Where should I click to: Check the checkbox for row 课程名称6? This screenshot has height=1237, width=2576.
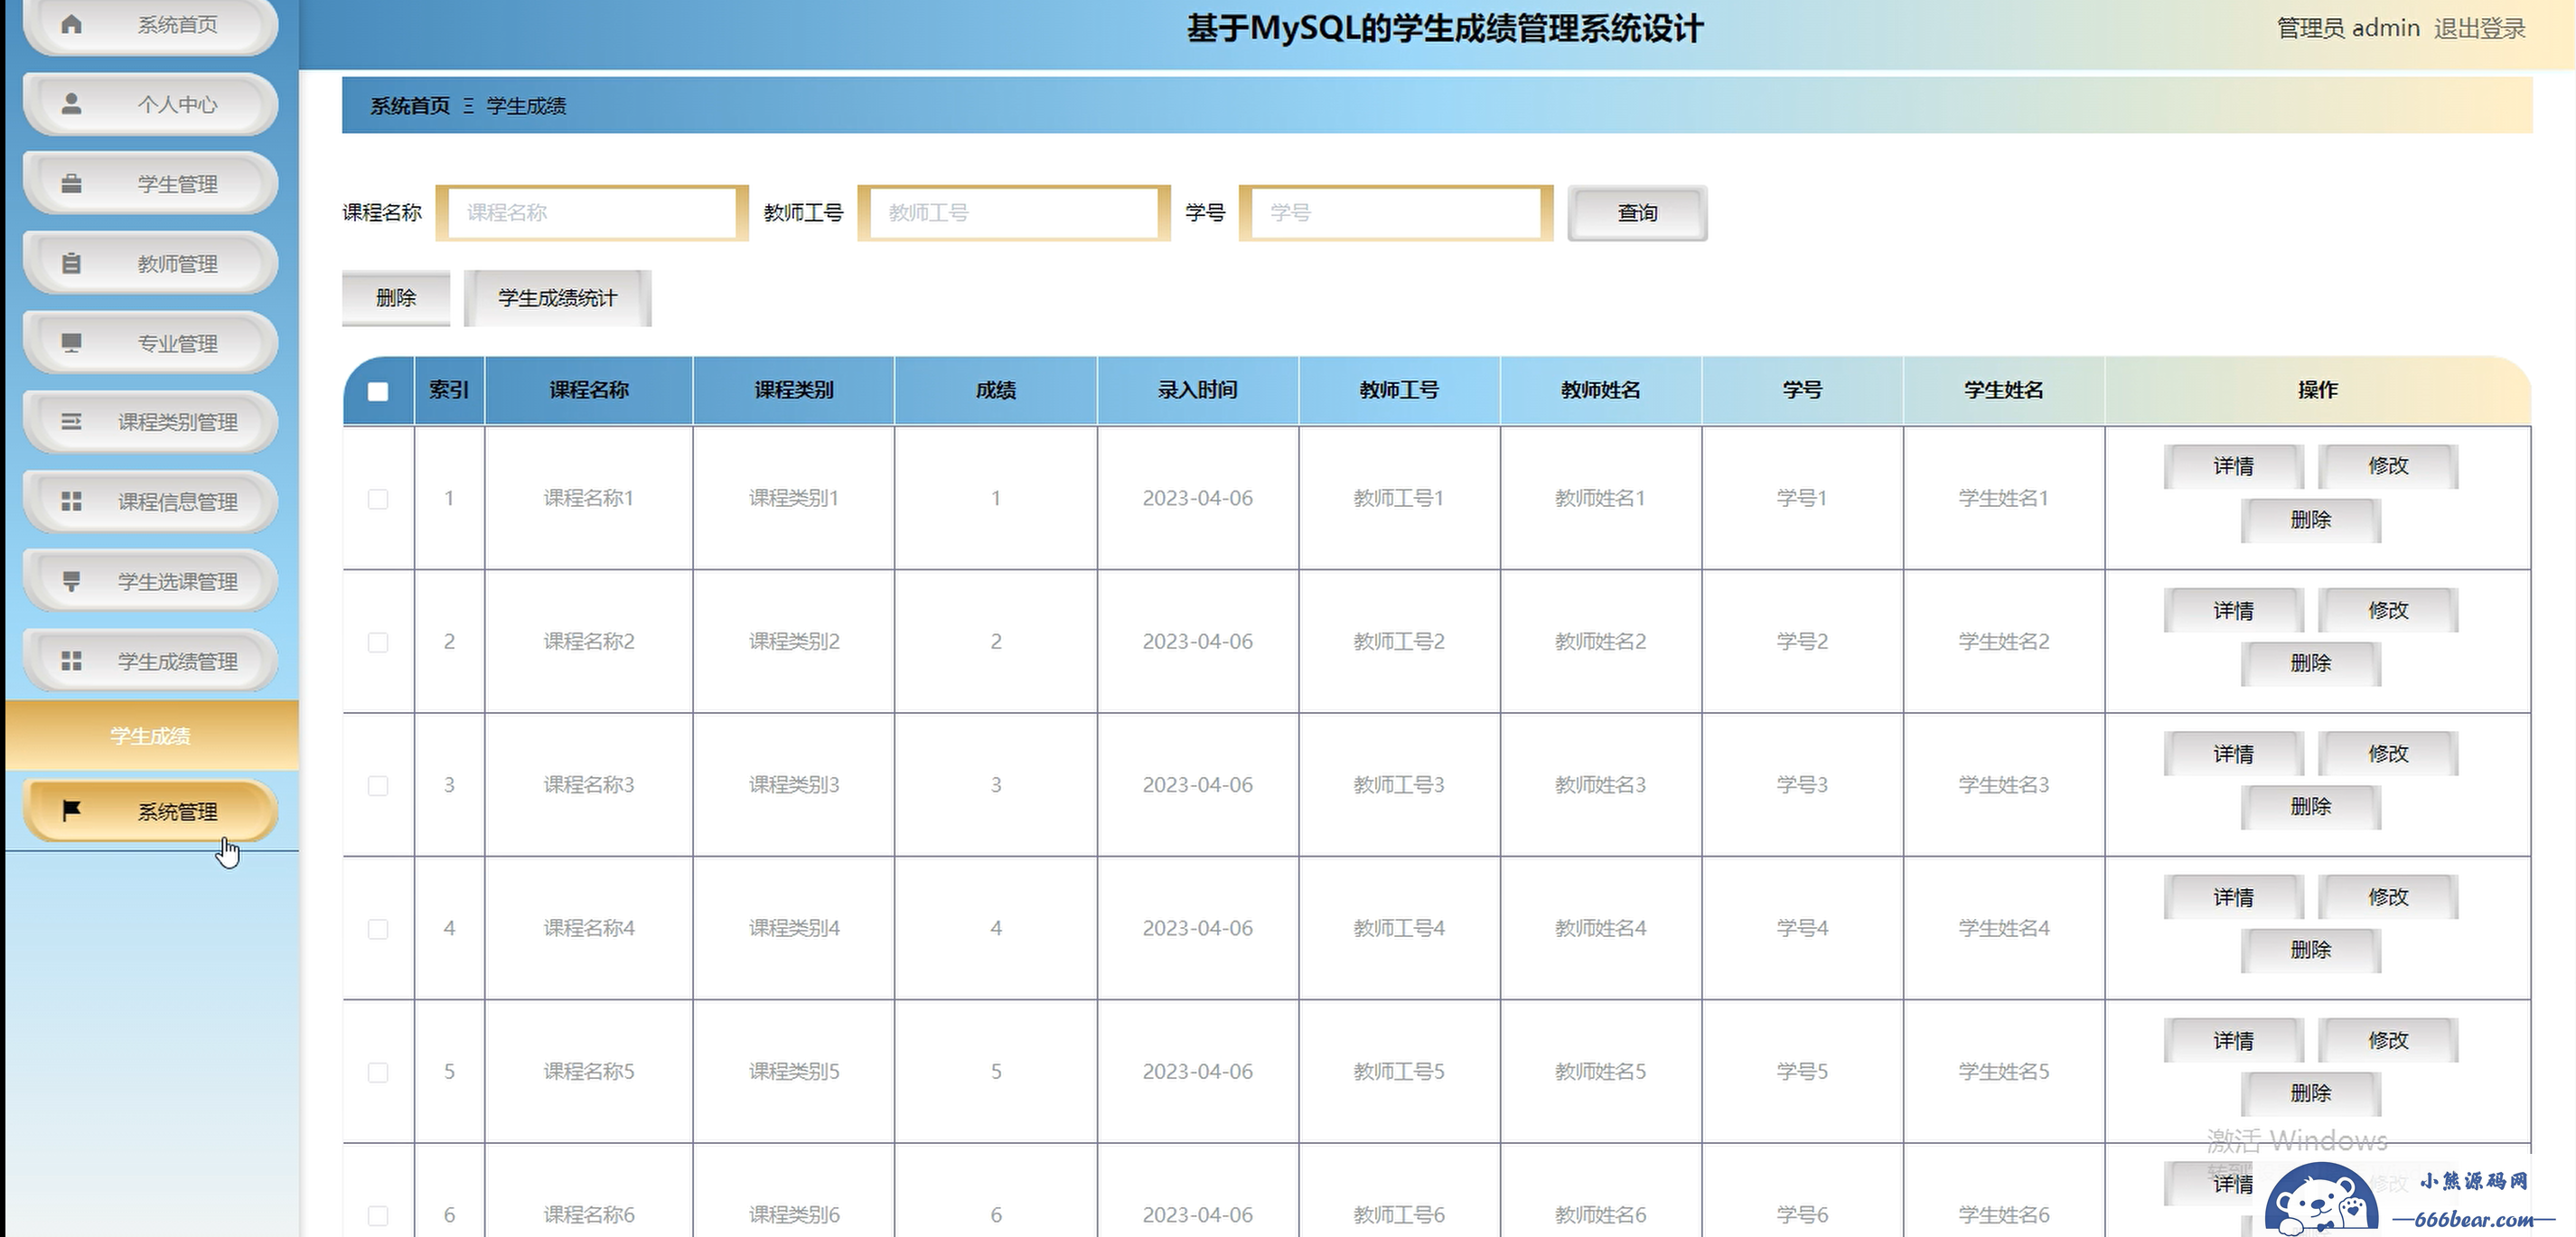[x=378, y=1215]
